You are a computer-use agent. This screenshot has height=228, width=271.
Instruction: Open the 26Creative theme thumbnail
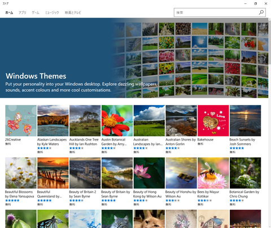click(21, 121)
